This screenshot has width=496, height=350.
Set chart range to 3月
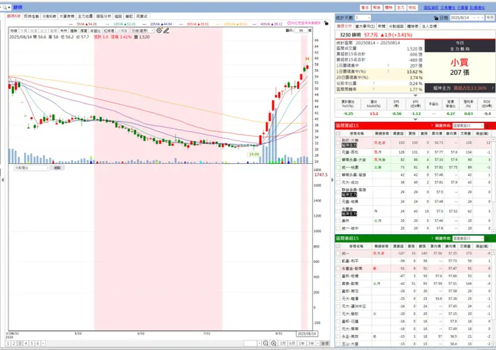283,343
